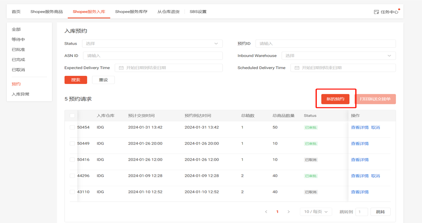Screen dimensions: 422x223
Task: Tick the select-all checkbox in table header
Action: (72, 116)
